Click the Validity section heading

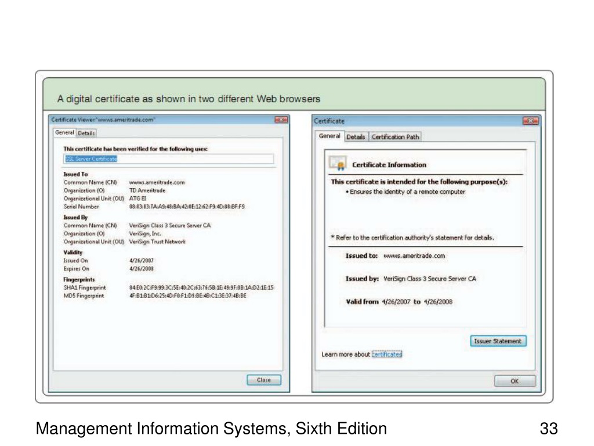click(73, 253)
